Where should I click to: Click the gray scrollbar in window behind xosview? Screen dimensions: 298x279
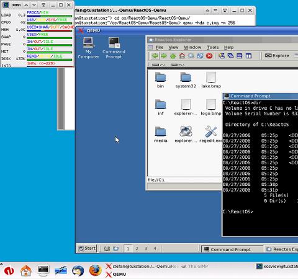click(x=61, y=99)
